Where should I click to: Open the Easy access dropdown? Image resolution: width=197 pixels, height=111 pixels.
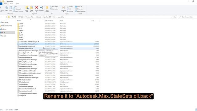(54, 9)
